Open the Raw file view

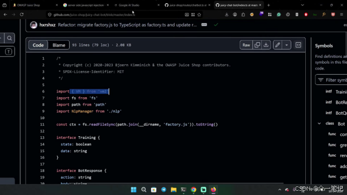tap(246, 45)
